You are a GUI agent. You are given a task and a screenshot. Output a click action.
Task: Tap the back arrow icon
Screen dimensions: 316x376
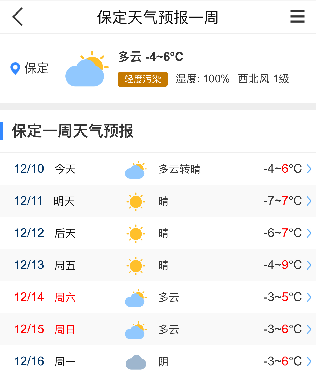pyautogui.click(x=18, y=17)
